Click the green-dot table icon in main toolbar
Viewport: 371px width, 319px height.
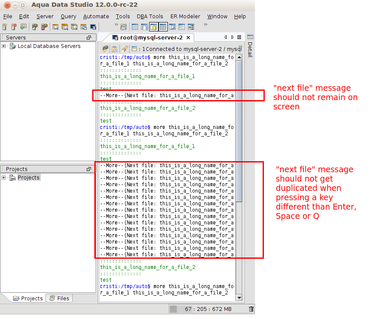pyautogui.click(x=23, y=27)
